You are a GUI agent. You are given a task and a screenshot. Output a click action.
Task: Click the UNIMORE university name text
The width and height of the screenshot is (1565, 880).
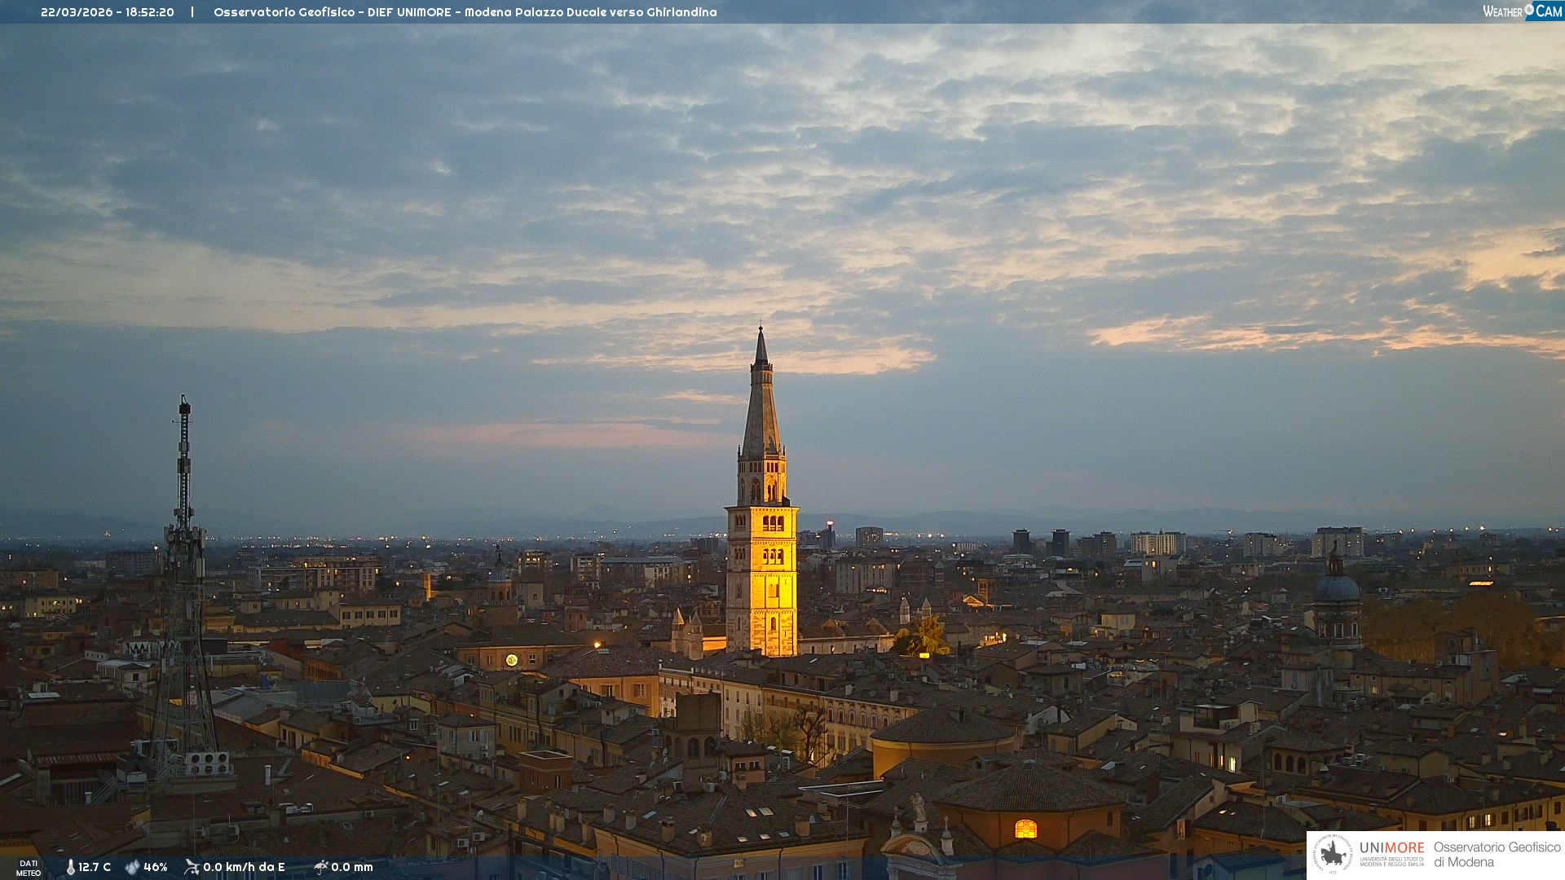click(x=1391, y=848)
